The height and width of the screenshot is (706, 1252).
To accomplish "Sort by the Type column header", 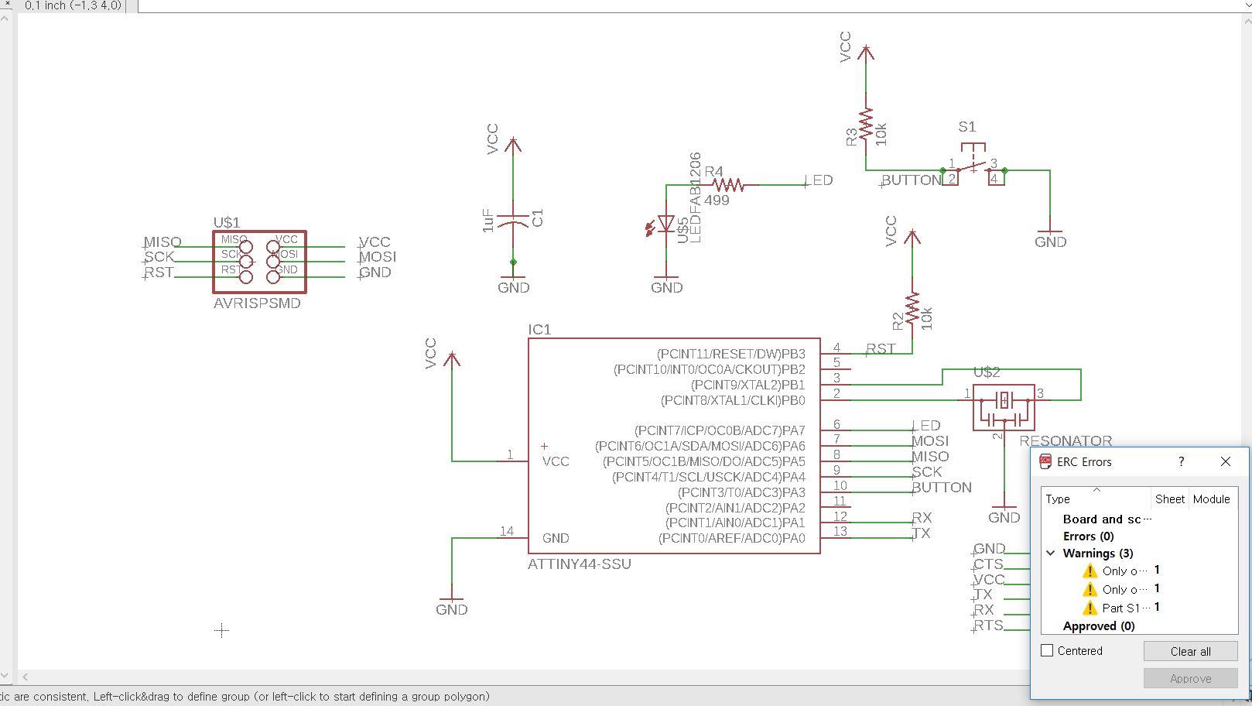I will pos(1096,499).
